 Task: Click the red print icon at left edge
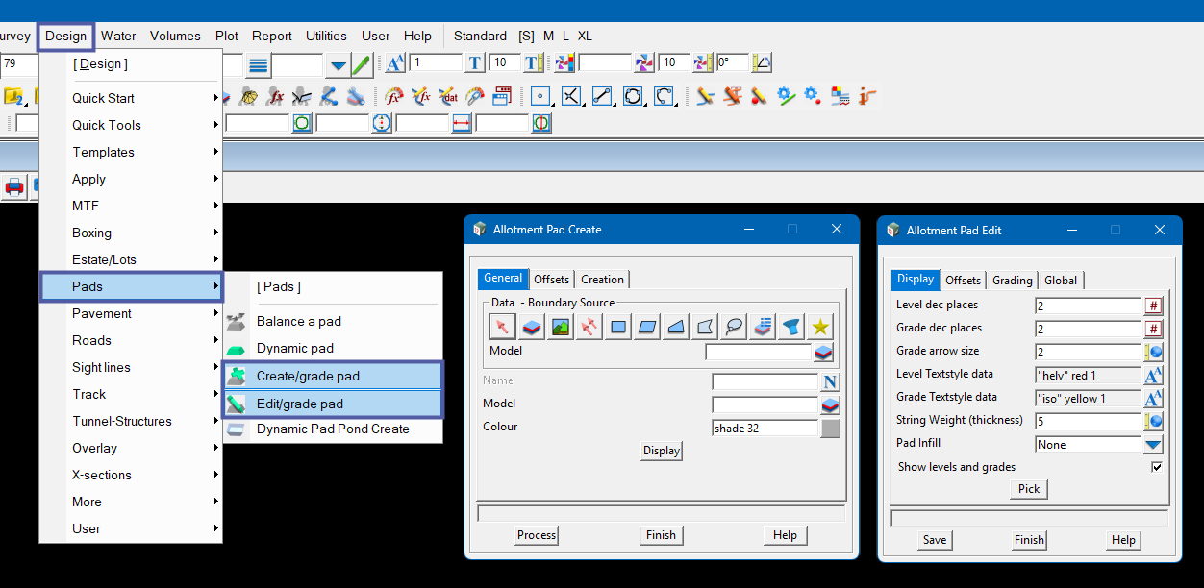tap(14, 186)
